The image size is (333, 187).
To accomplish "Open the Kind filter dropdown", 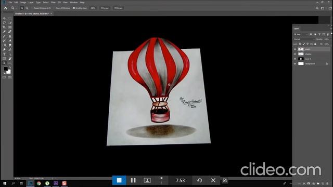I will 301,34.
